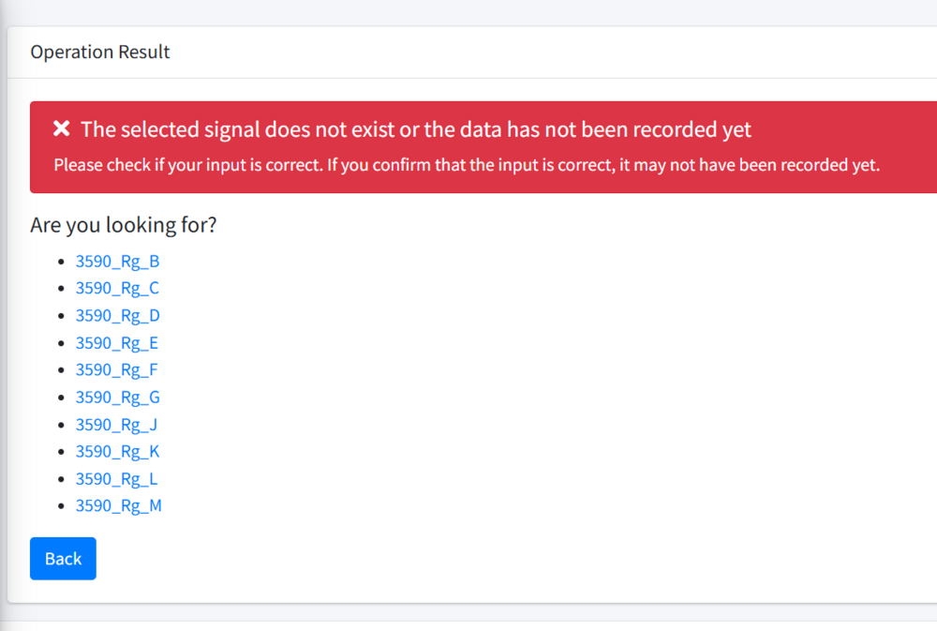Click the X error icon in alert
The height and width of the screenshot is (631, 937).
tap(62, 129)
